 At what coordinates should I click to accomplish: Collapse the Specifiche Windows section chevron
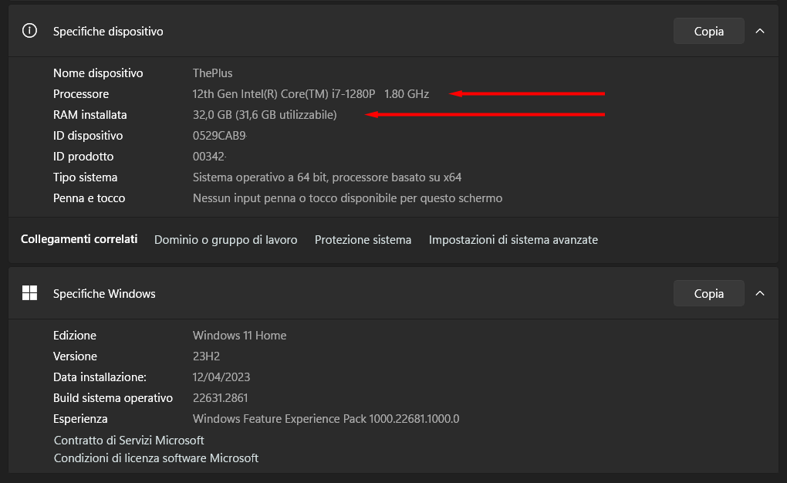pos(760,293)
